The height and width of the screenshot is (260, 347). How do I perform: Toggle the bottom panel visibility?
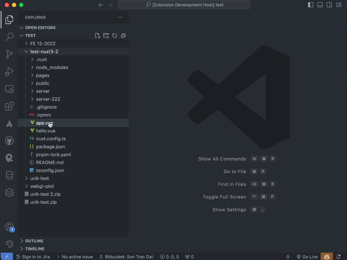(x=320, y=5)
